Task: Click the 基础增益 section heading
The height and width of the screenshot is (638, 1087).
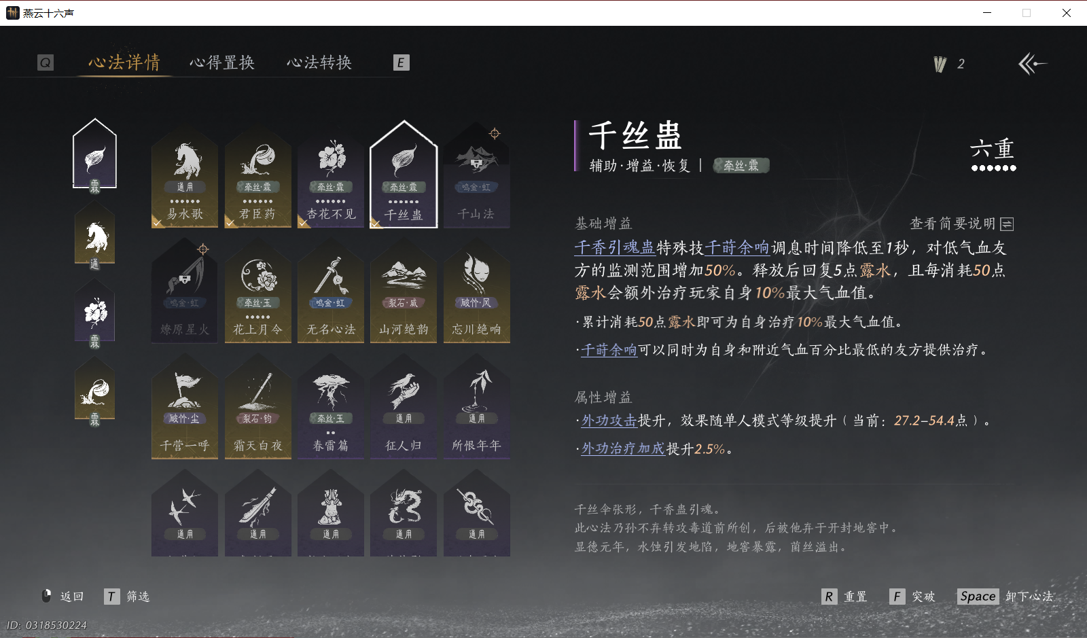Action: click(x=603, y=224)
